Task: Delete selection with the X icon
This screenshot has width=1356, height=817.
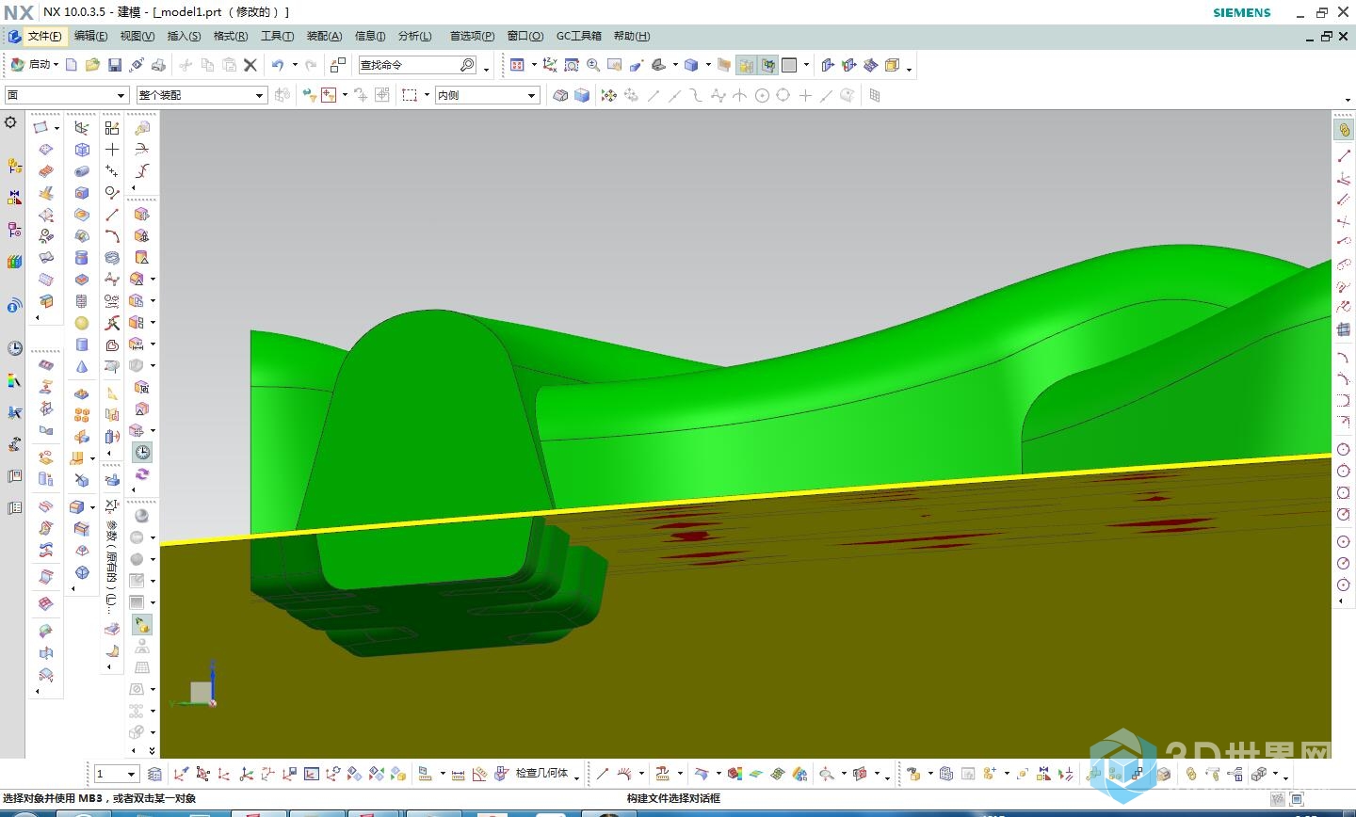Action: [x=250, y=65]
